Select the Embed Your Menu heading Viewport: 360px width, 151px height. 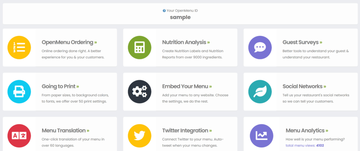(x=187, y=86)
